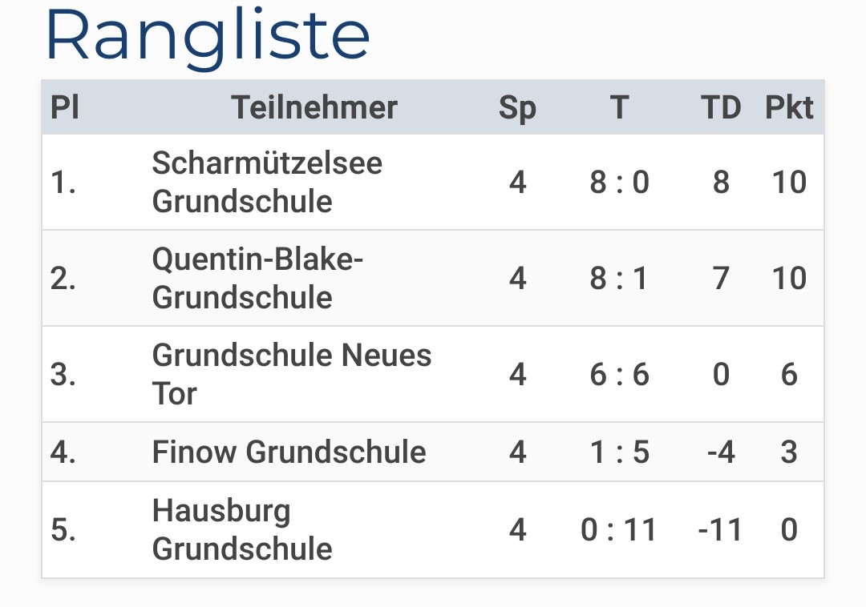Viewport: 866px width, 607px height.
Task: Select the 0 : 11 goals cell
Action: [x=618, y=530]
